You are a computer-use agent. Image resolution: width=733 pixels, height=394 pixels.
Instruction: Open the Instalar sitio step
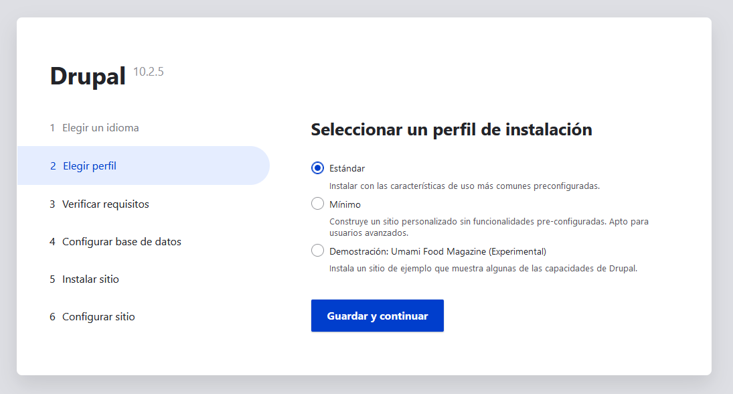click(x=89, y=279)
